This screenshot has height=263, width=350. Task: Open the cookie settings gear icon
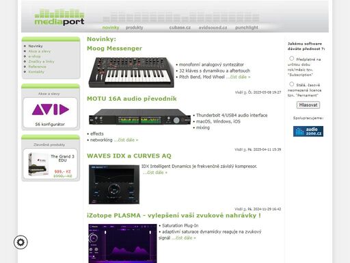pyautogui.click(x=21, y=242)
